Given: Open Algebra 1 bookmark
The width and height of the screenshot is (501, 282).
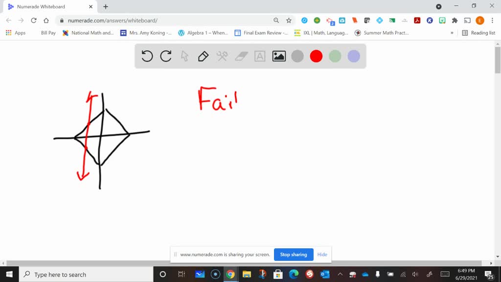Looking at the screenshot, I should tap(203, 33).
